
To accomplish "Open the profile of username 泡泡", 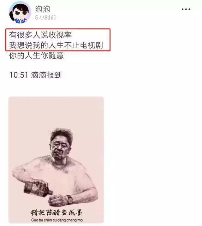I will (43, 9).
